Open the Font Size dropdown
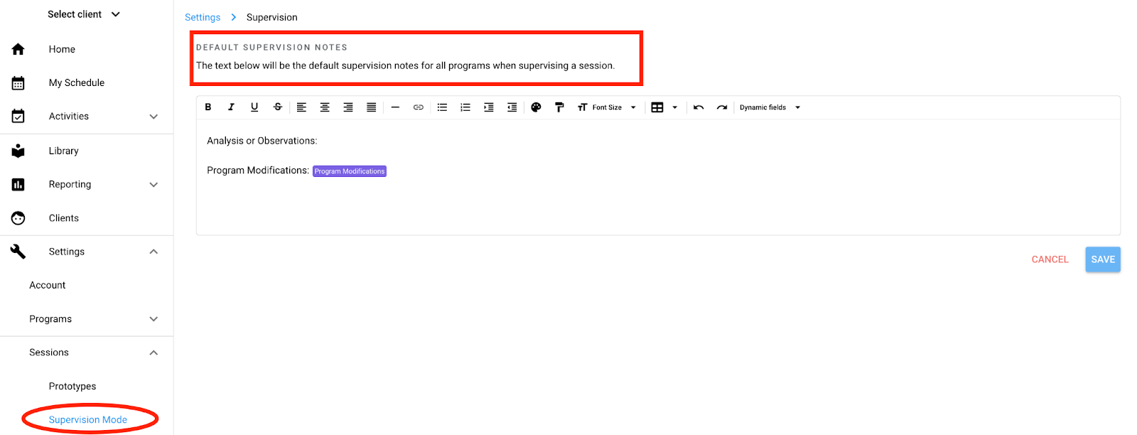 [x=607, y=107]
